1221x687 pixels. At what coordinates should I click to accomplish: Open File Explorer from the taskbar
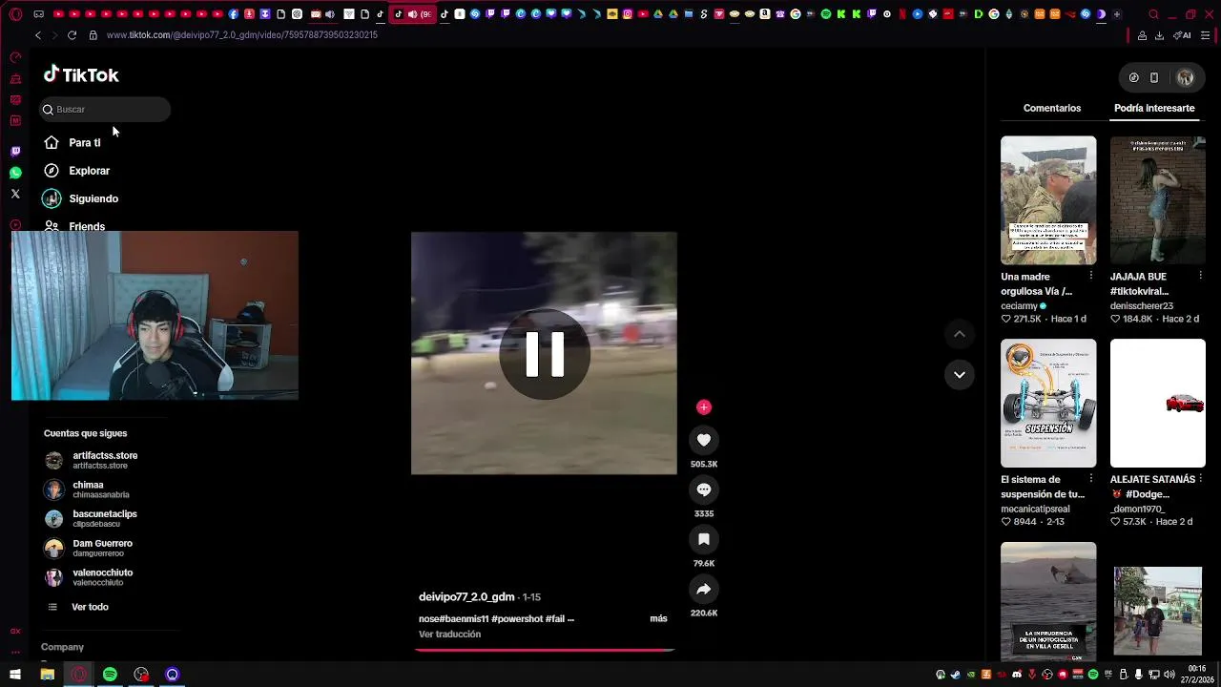[x=47, y=675]
